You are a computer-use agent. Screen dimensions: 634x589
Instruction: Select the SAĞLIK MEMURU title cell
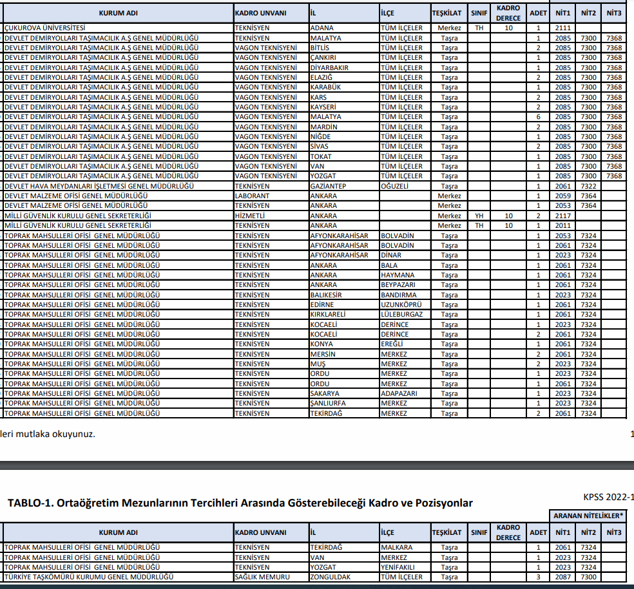271,577
